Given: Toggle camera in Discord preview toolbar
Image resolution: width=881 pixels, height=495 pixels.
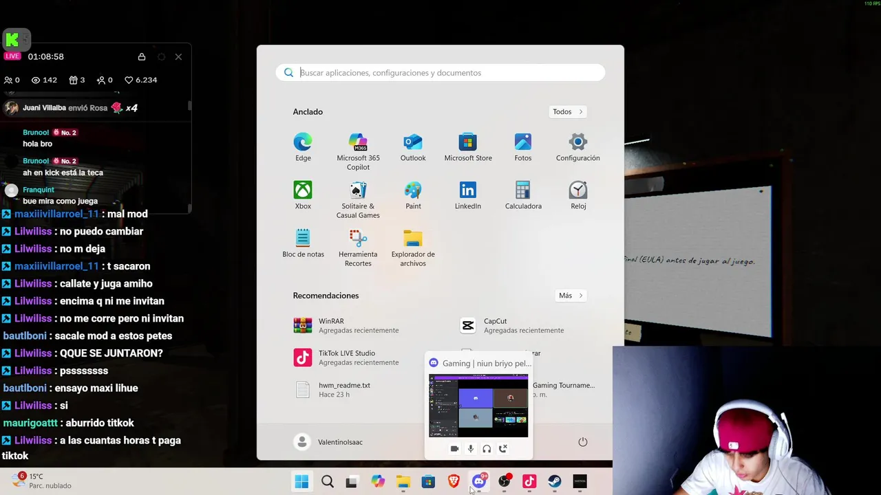Looking at the screenshot, I should click(x=454, y=449).
